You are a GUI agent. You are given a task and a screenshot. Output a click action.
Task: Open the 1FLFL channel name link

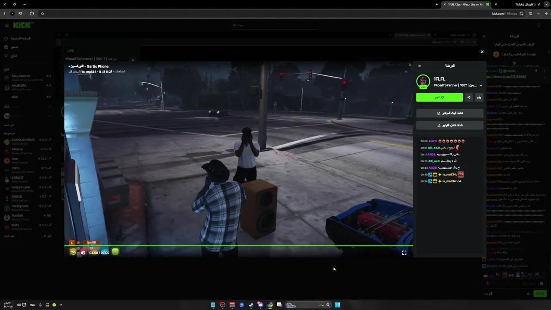tap(440, 79)
